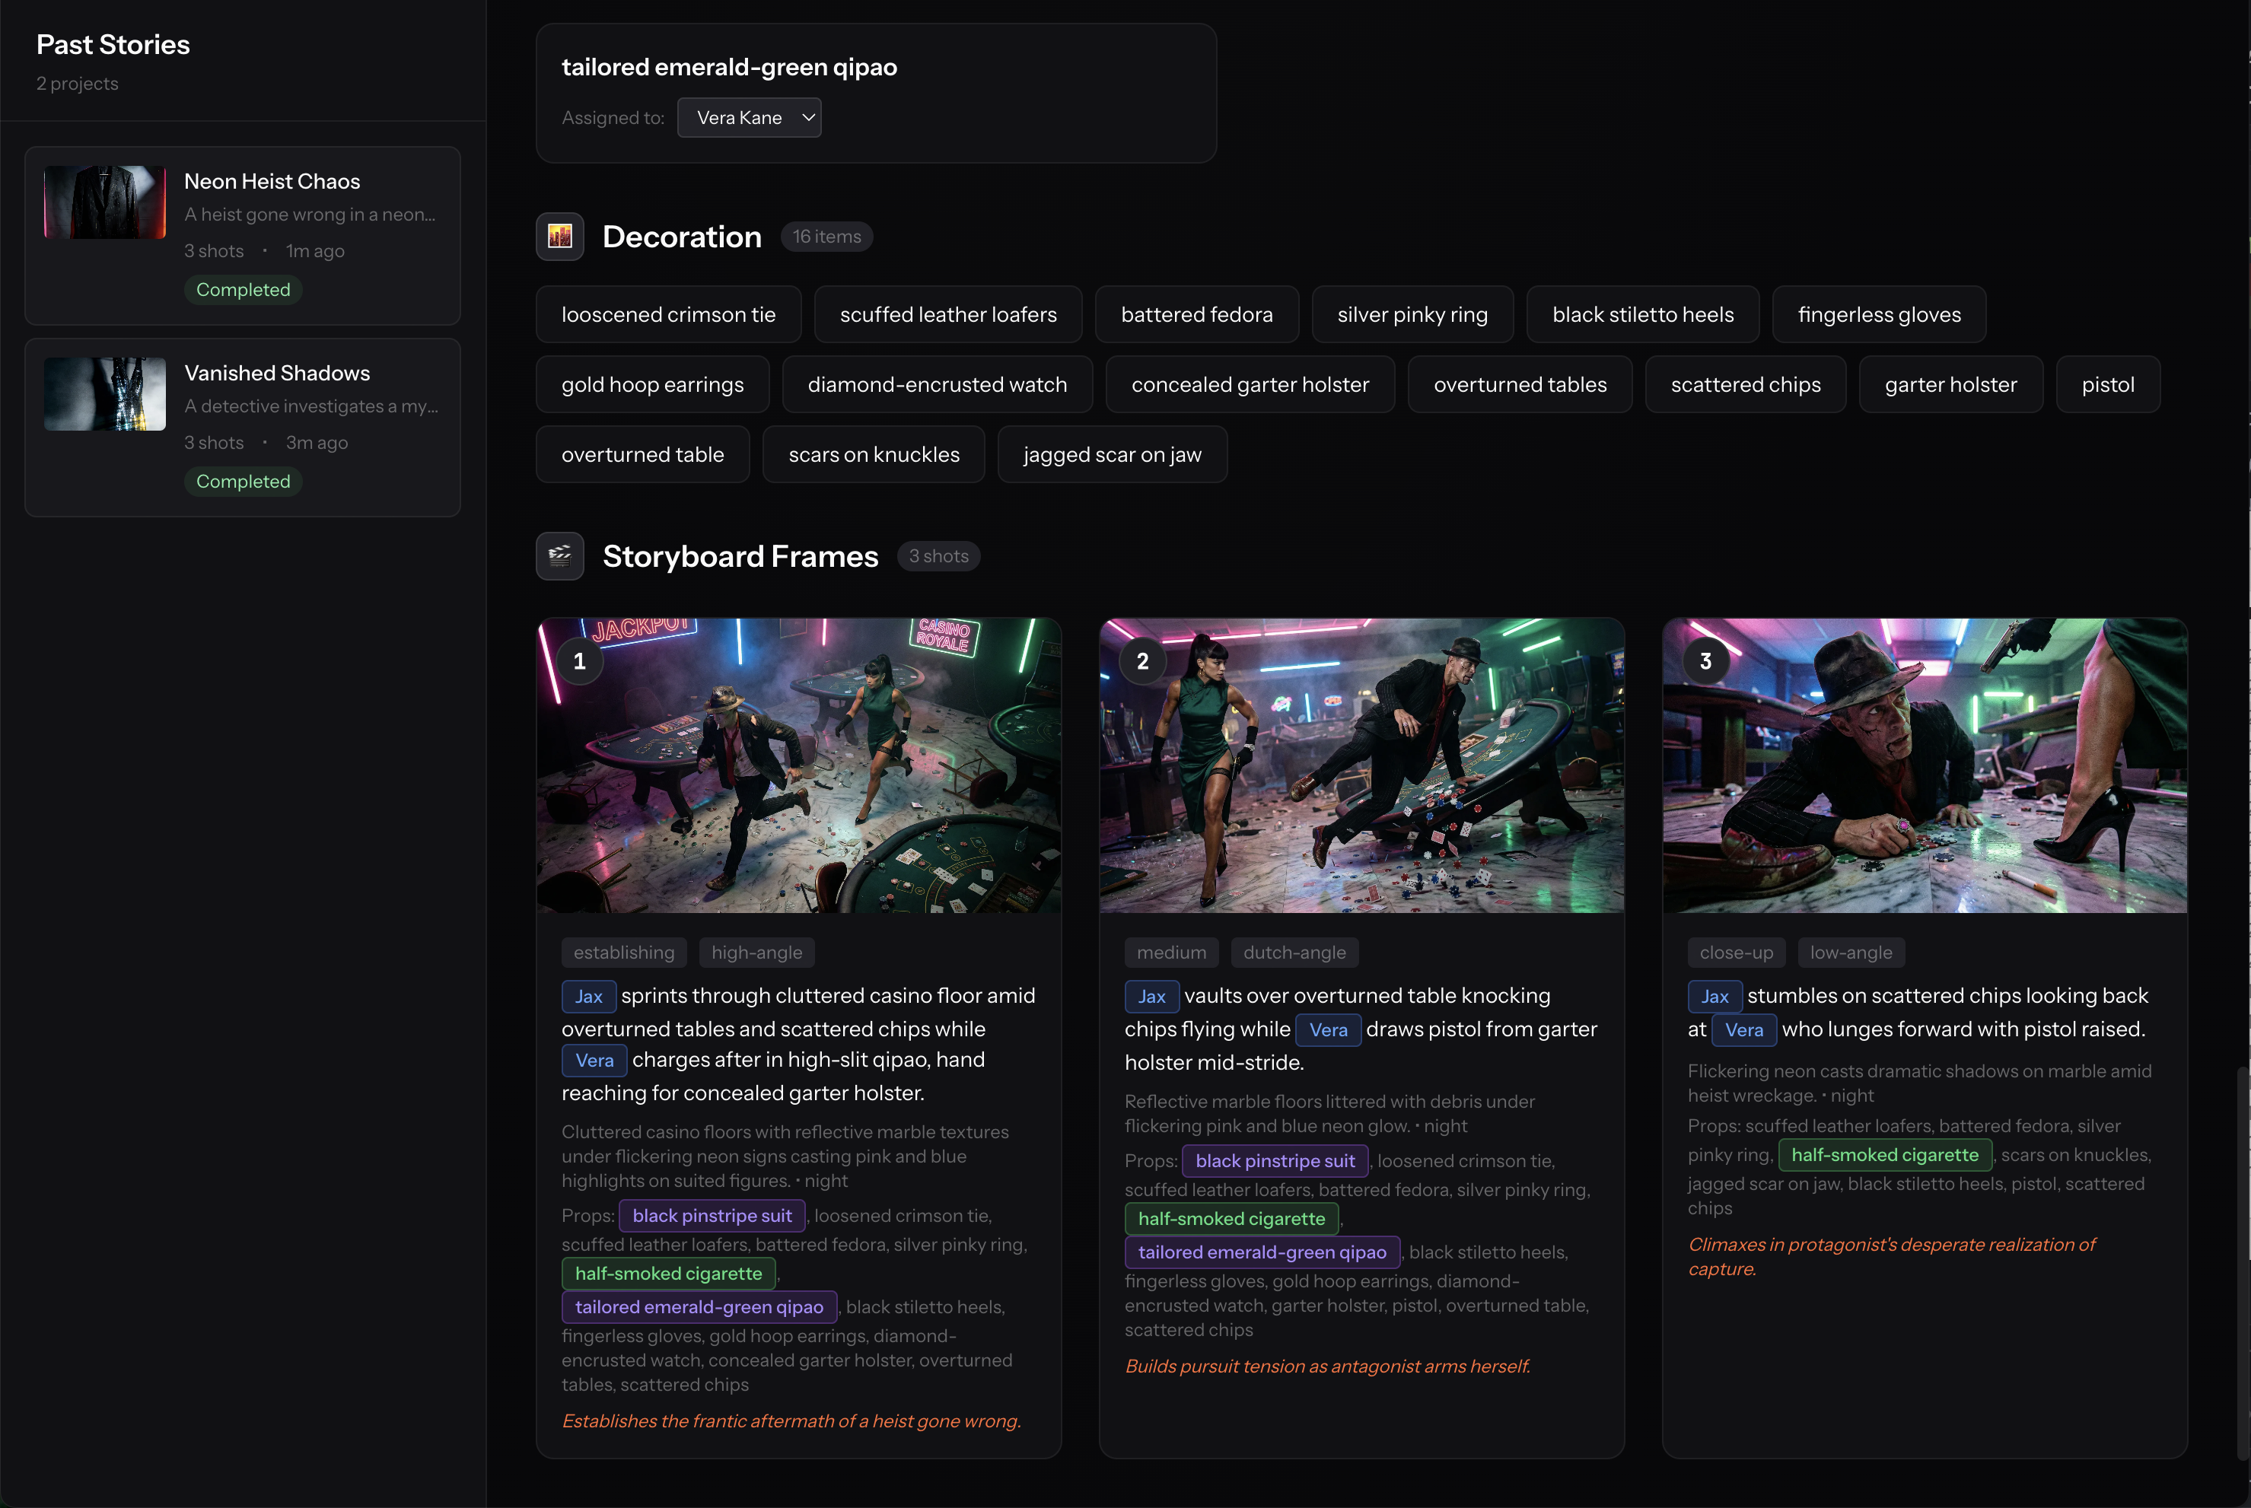Open Neon Heist Chaos project
The image size is (2251, 1508).
(272, 182)
